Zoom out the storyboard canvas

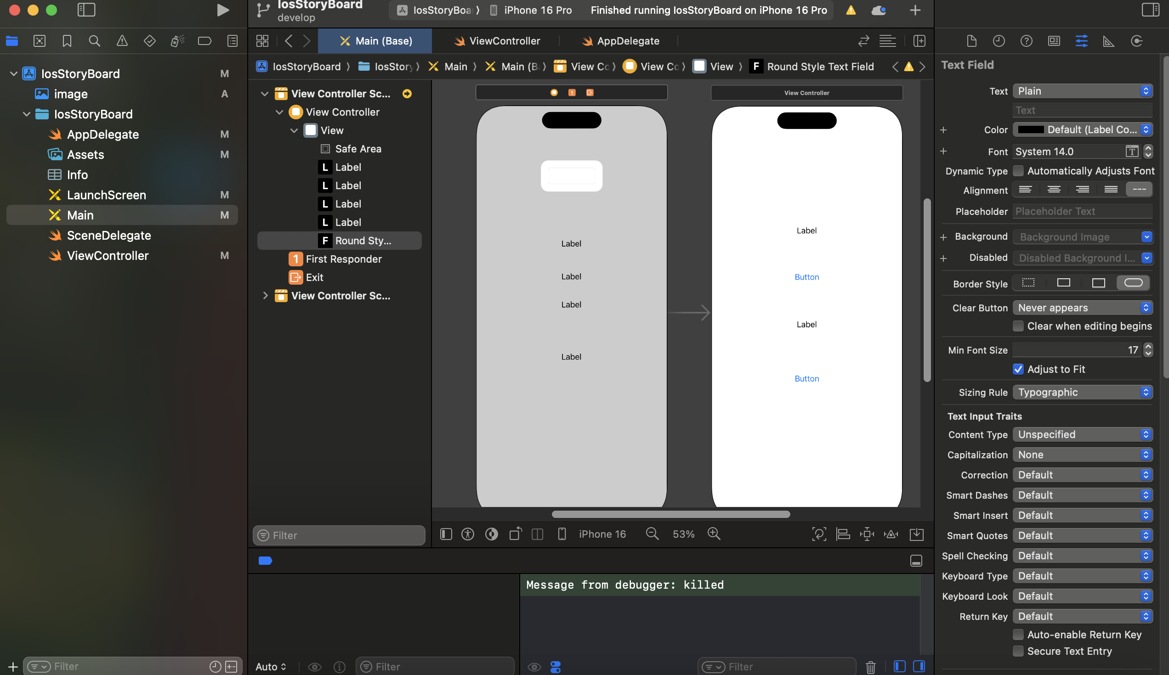pyautogui.click(x=652, y=534)
